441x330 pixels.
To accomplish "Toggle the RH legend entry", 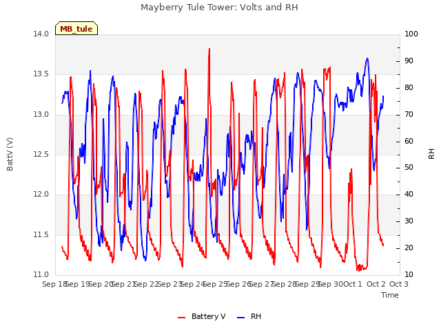I will tap(249, 316).
